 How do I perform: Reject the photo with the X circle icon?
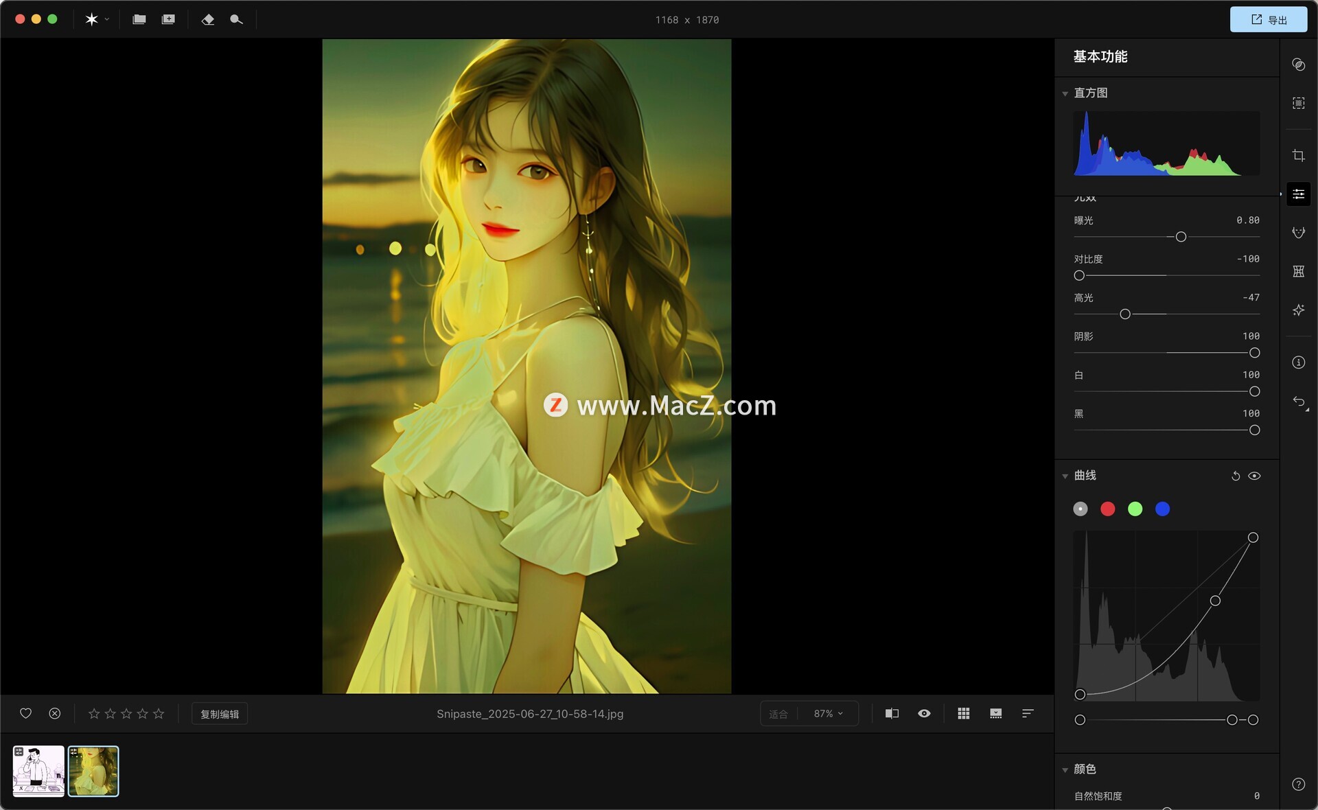[55, 713]
